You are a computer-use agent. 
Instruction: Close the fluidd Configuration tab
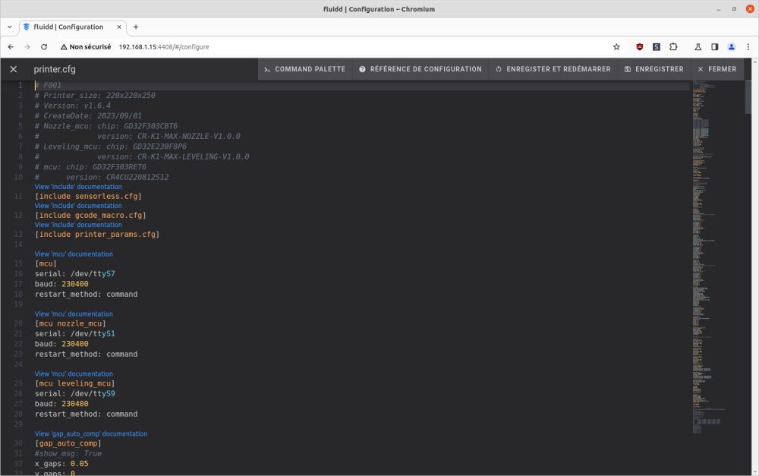pos(119,27)
